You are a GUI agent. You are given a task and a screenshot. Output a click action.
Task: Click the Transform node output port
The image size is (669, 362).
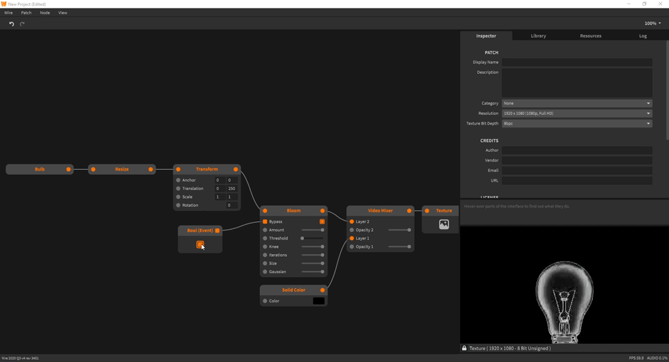click(236, 169)
